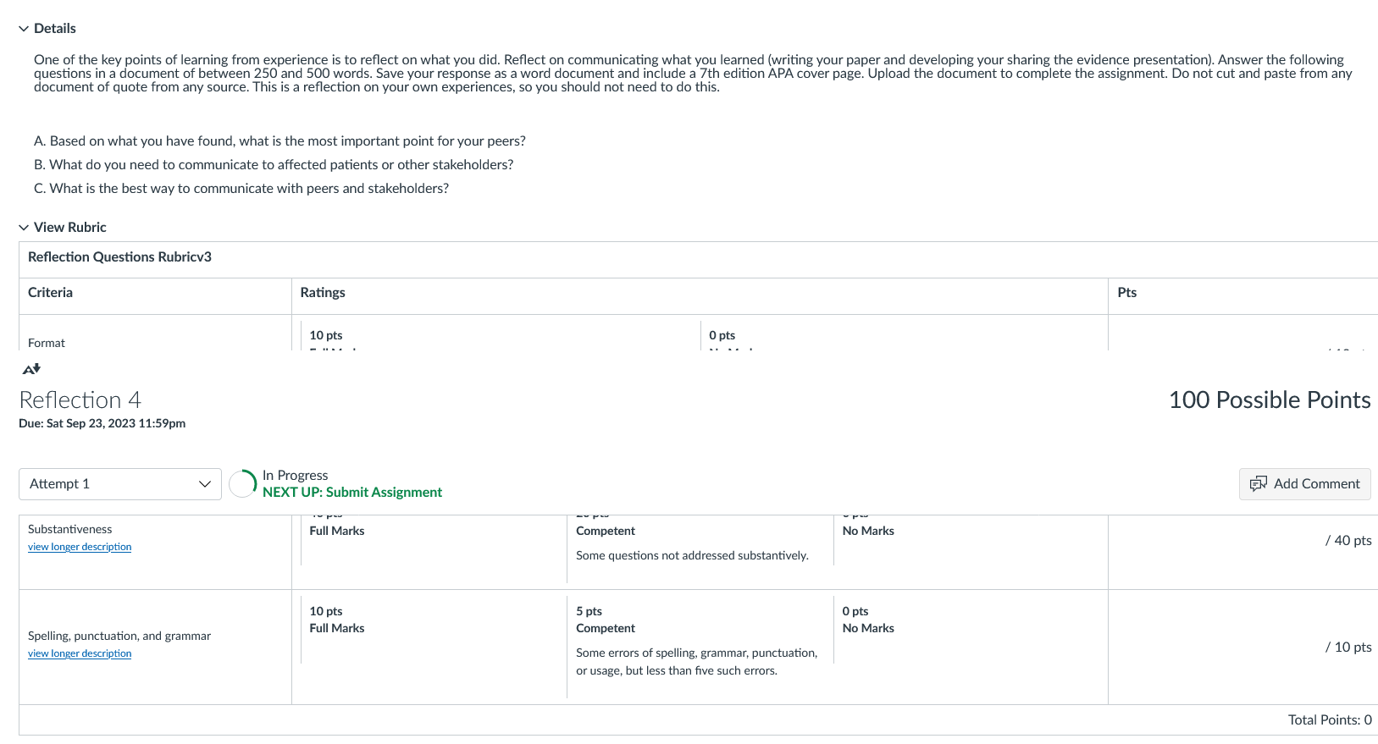Open Substantiveness view longer description link
Image resolution: width=1378 pixels, height=744 pixels.
[x=80, y=547]
